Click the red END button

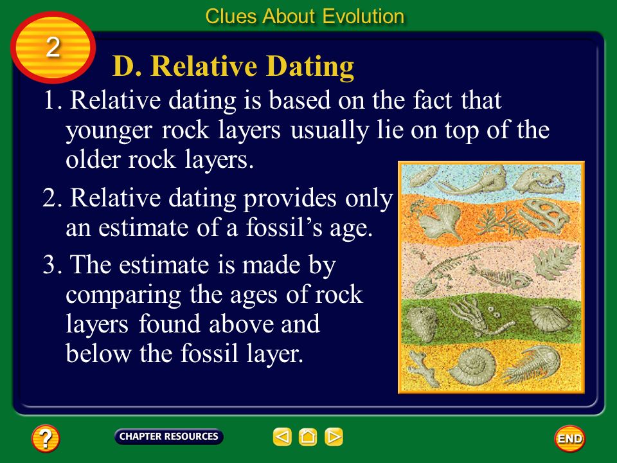point(569,438)
